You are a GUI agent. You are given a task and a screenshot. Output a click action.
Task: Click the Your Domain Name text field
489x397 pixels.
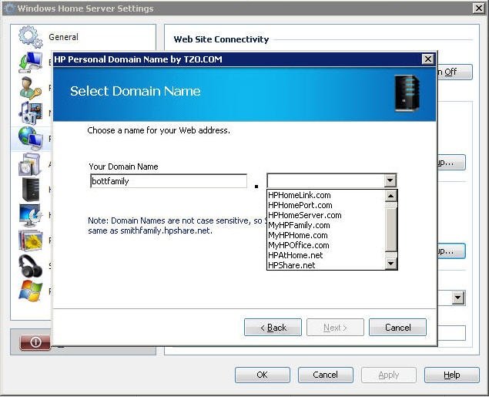coord(169,181)
